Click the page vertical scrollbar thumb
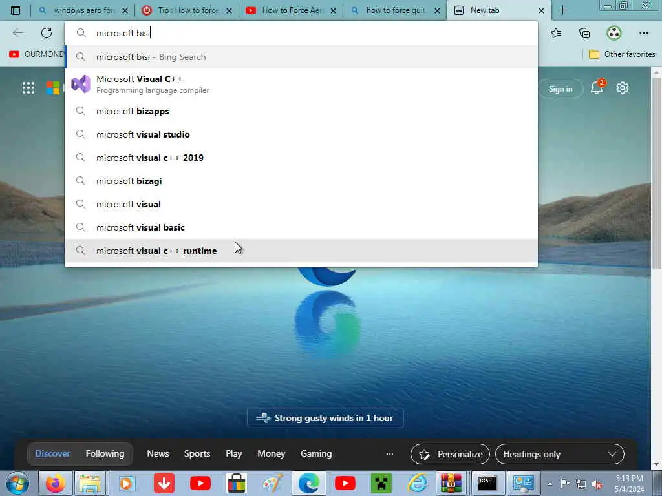This screenshot has height=496, width=662. pos(656,173)
